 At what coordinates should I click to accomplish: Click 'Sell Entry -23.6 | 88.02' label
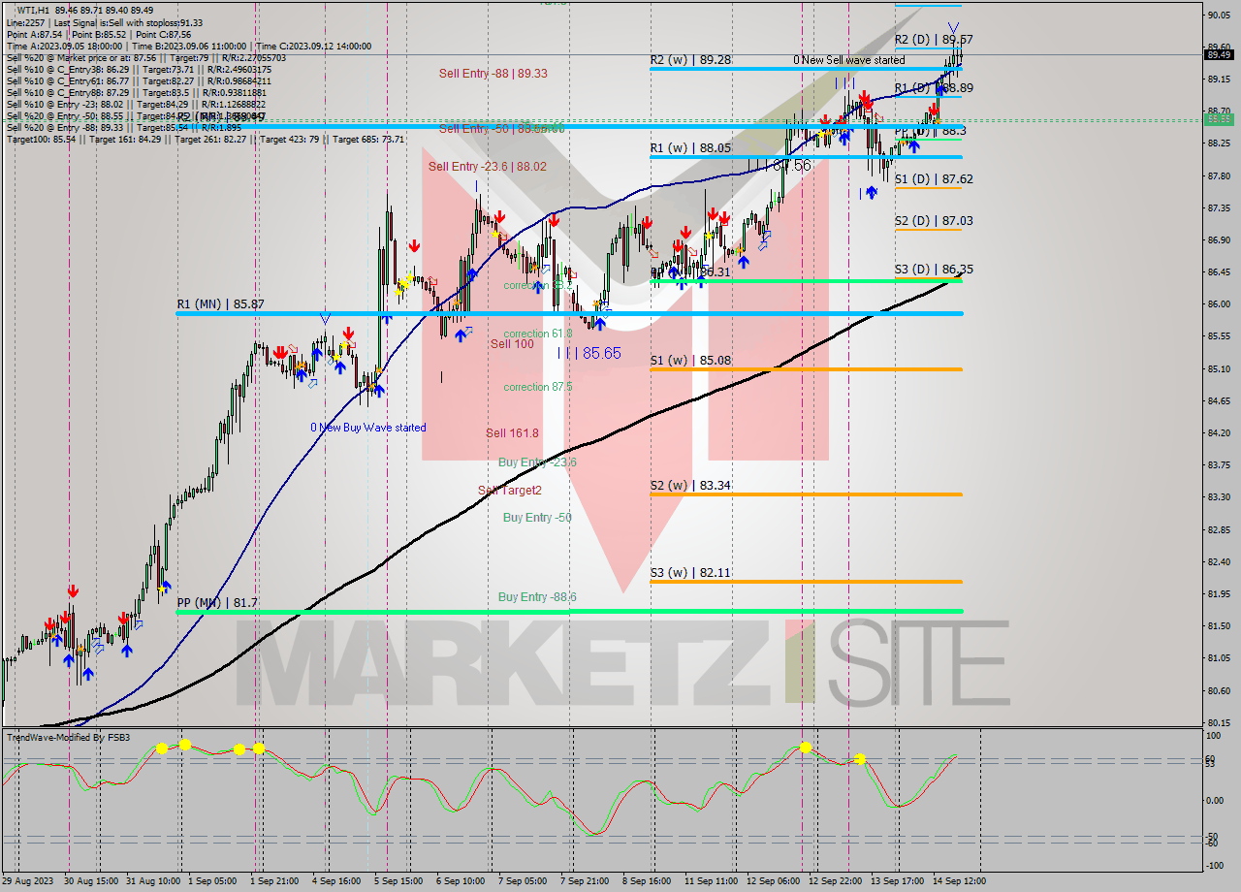(x=488, y=167)
